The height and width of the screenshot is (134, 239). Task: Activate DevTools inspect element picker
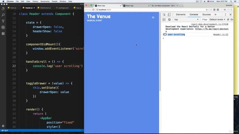coord(164,15)
